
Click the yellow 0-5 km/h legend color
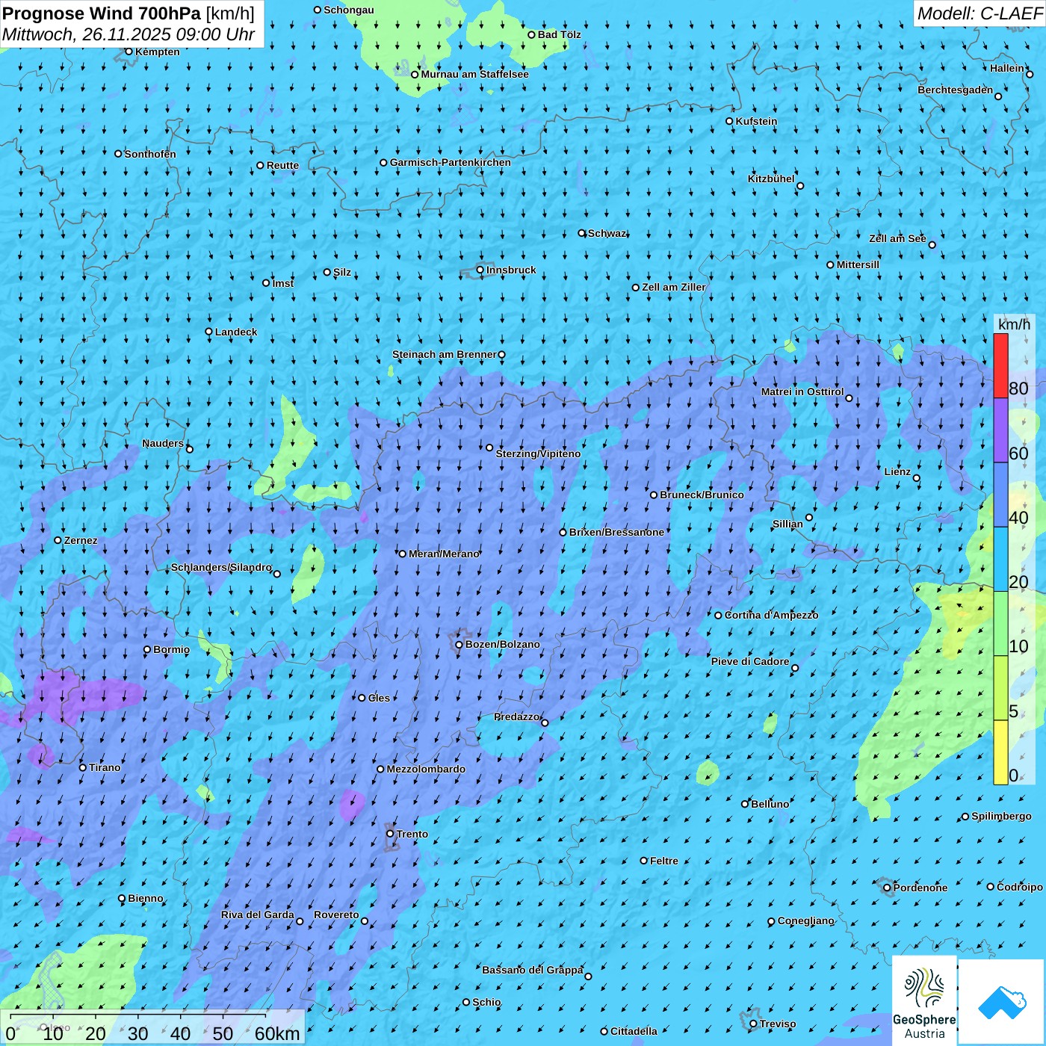tap(1000, 752)
